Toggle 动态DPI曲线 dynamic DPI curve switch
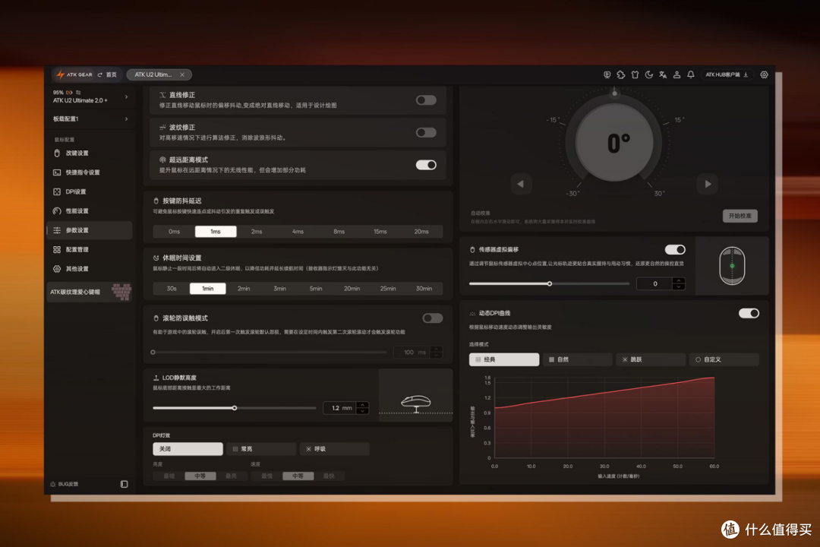Screen dimensions: 820x547 point(749,313)
